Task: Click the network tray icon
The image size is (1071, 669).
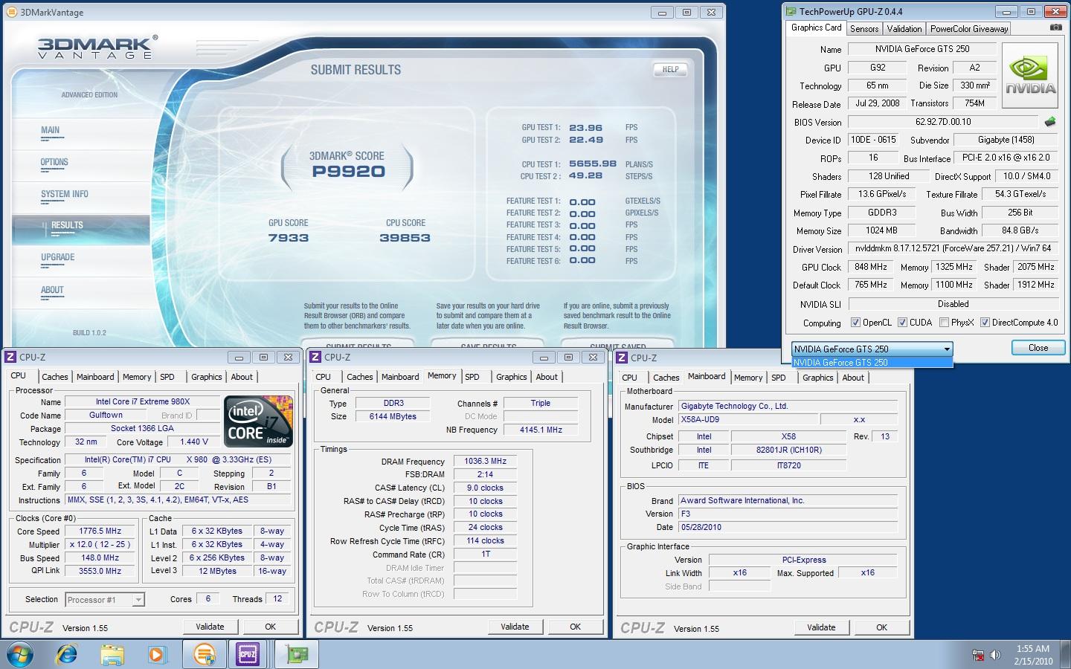Action: (978, 655)
